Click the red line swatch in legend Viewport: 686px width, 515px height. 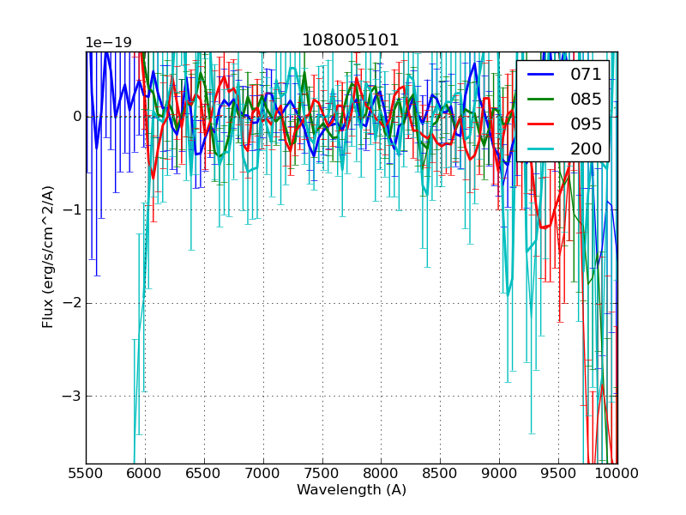542,124
